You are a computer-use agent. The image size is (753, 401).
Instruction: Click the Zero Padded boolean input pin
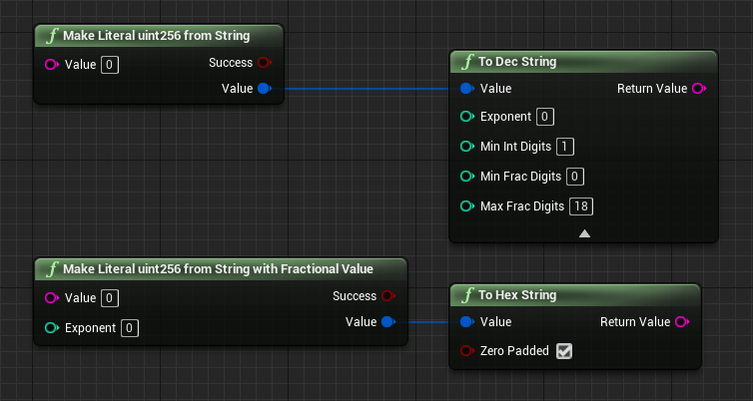click(x=466, y=351)
